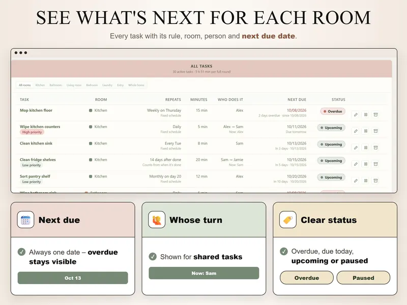
Task: Click the Upcoming badge on Wipe kitchen counters
Action: tap(331, 128)
